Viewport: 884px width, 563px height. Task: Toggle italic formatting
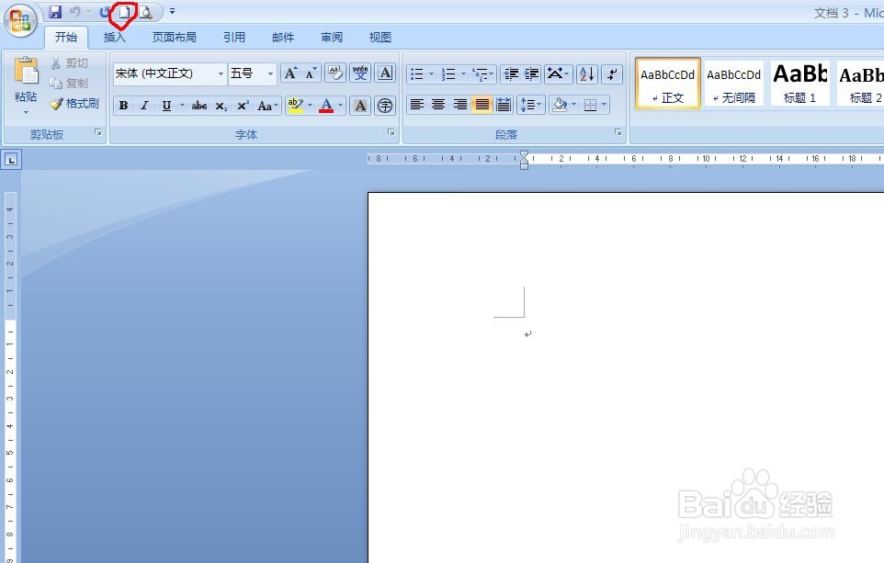tap(144, 105)
